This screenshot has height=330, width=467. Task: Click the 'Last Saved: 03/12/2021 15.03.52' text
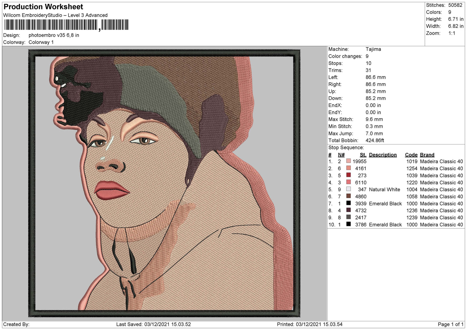(154, 324)
